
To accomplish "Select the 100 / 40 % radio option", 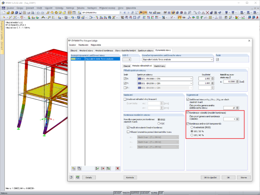I will pyautogui.click(x=192, y=135).
